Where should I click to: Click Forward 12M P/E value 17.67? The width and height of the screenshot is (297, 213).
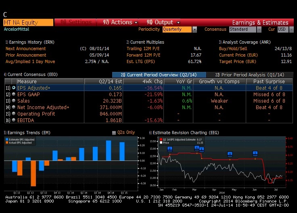click(196, 55)
